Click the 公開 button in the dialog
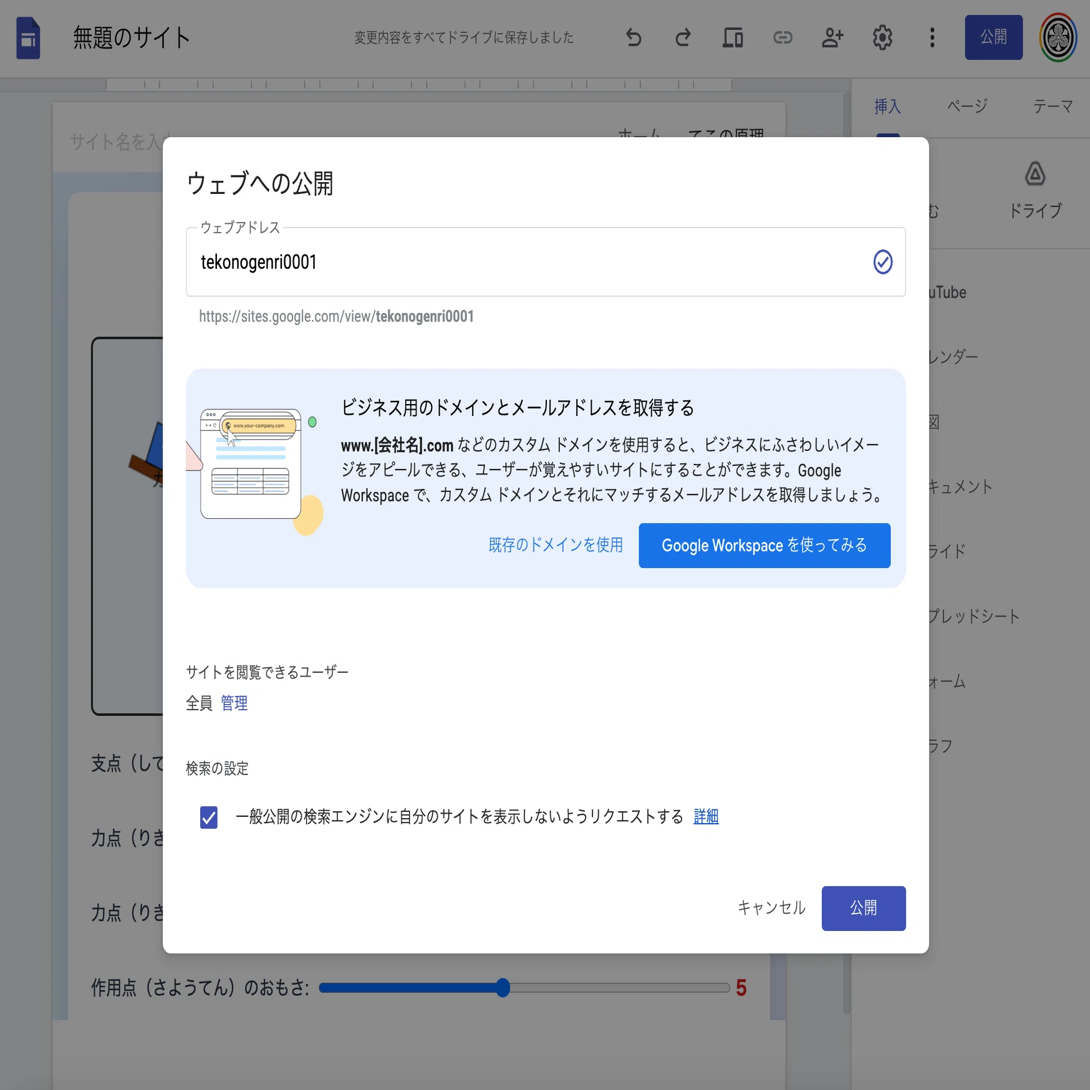The image size is (1090, 1090). point(864,909)
